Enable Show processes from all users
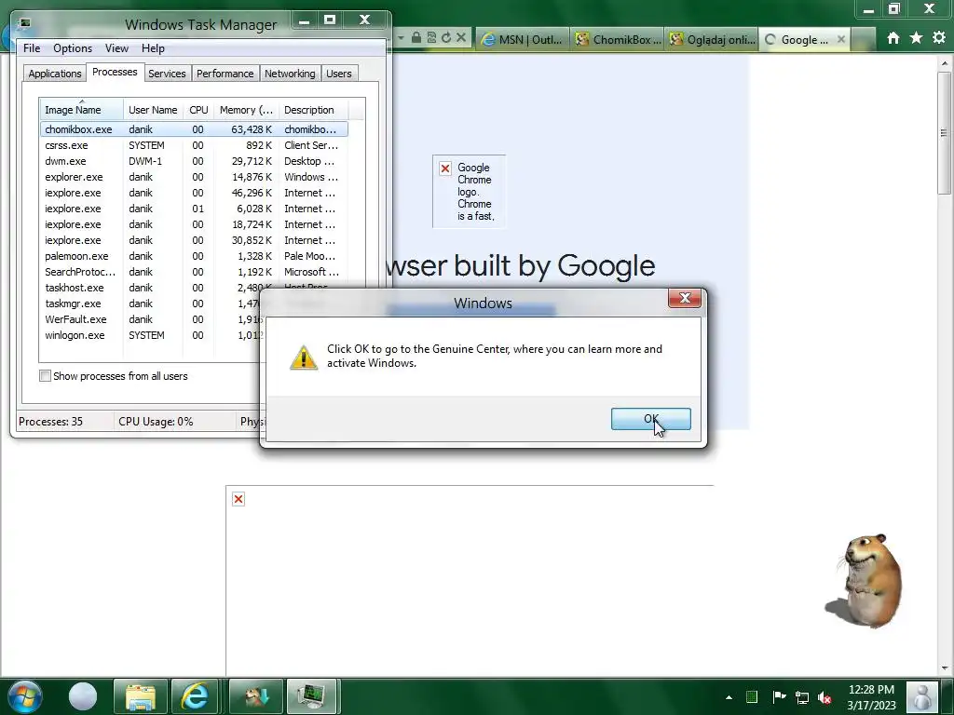 (45, 376)
